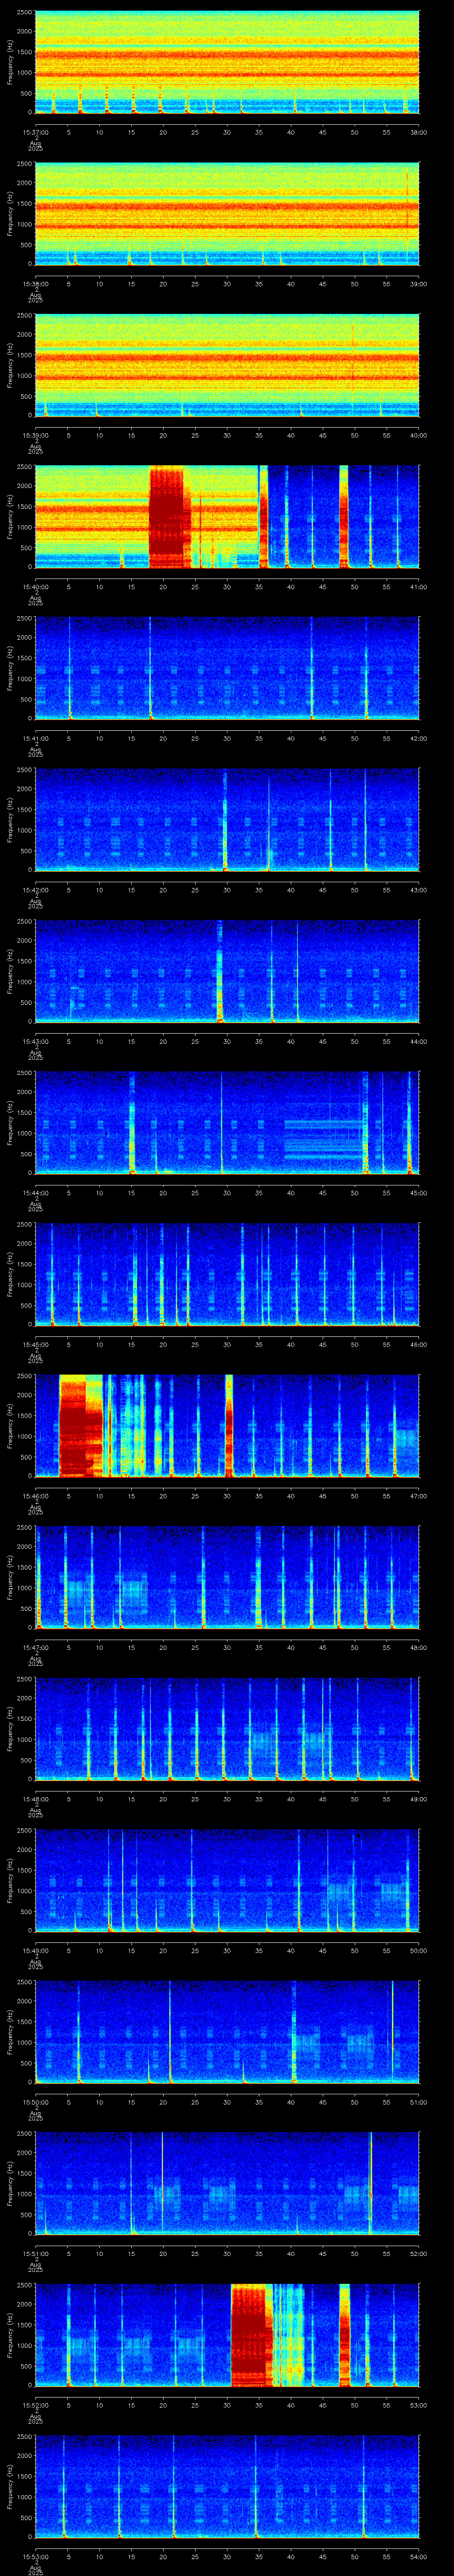Click the 15:50:00 time axis label
This screenshot has height=2576, width=454.
[35, 2102]
